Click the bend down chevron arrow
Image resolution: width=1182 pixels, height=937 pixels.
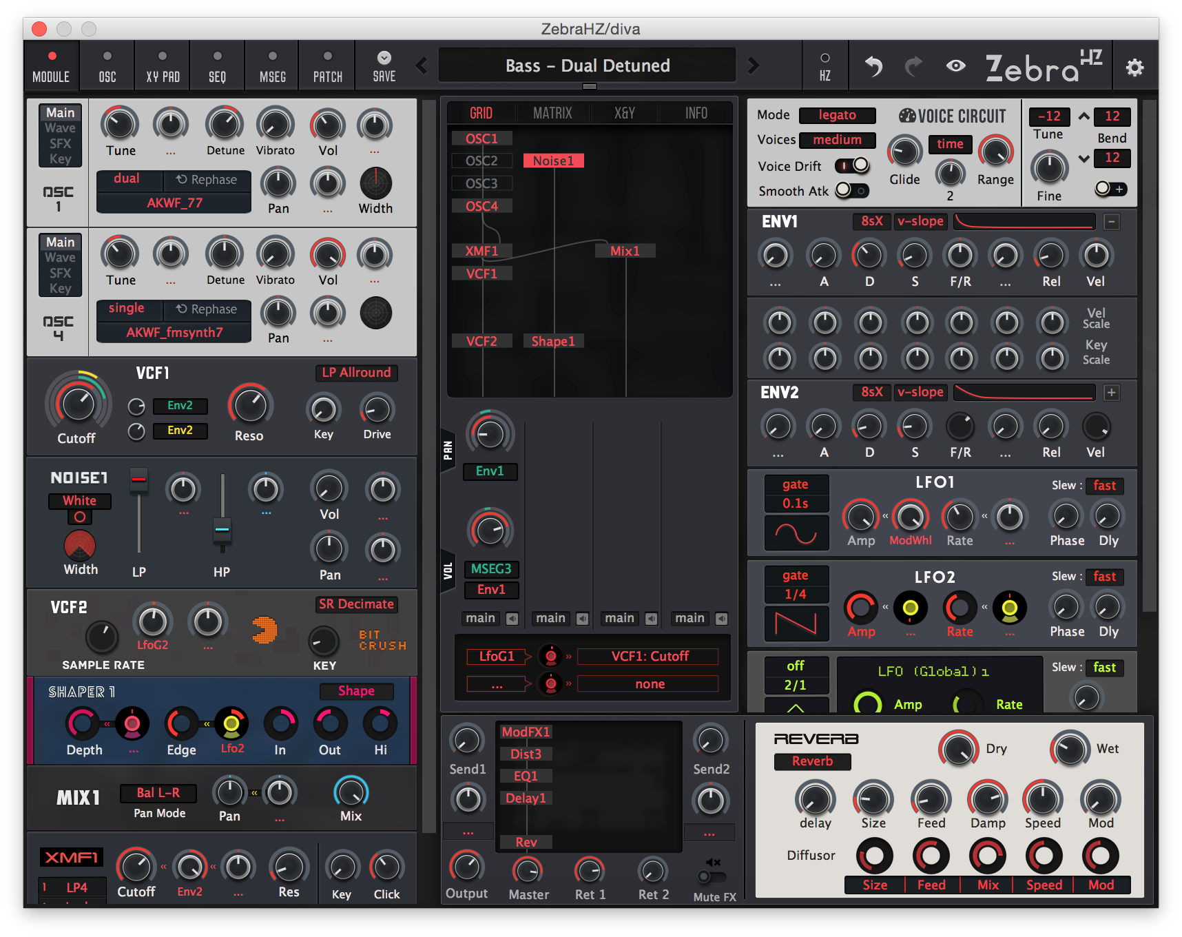tap(1084, 158)
